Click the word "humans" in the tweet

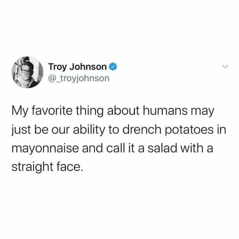[x=165, y=111]
